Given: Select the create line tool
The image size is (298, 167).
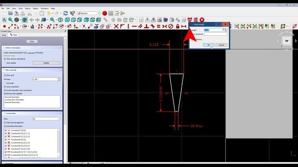Looking at the screenshot, I should [x=10, y=26].
